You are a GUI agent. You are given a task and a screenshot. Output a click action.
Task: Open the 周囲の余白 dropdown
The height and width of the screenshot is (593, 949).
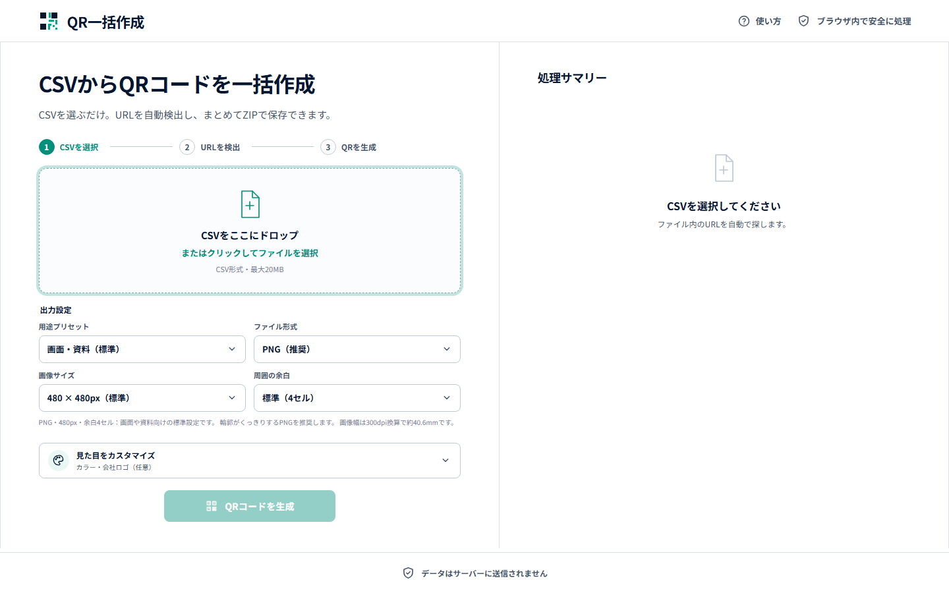tap(357, 398)
